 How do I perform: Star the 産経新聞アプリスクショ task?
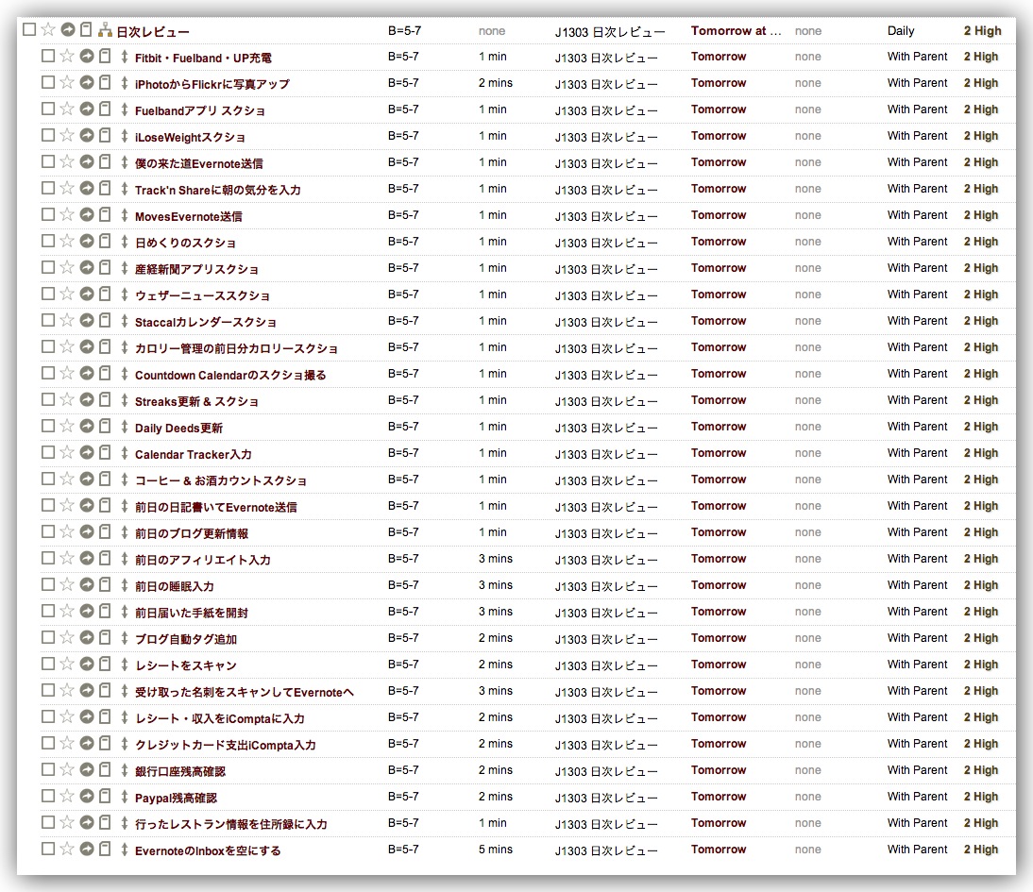(x=66, y=267)
